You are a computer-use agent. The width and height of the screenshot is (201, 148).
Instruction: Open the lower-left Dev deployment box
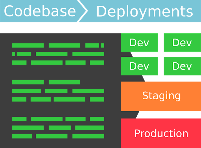(x=139, y=66)
